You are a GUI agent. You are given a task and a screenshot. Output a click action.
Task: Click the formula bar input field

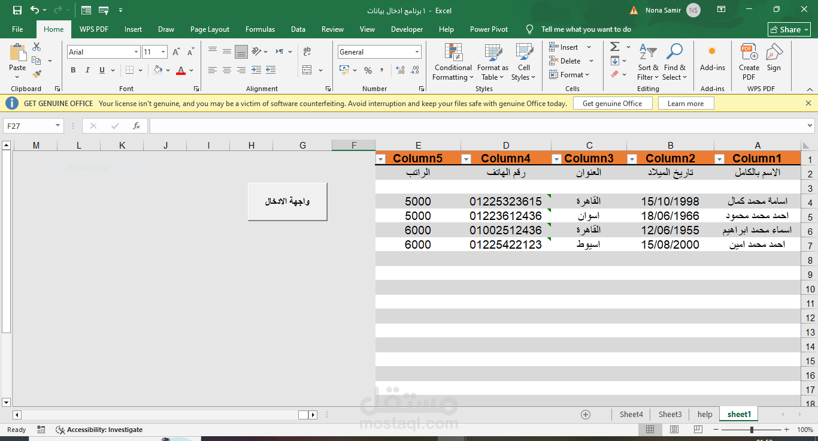(477, 126)
